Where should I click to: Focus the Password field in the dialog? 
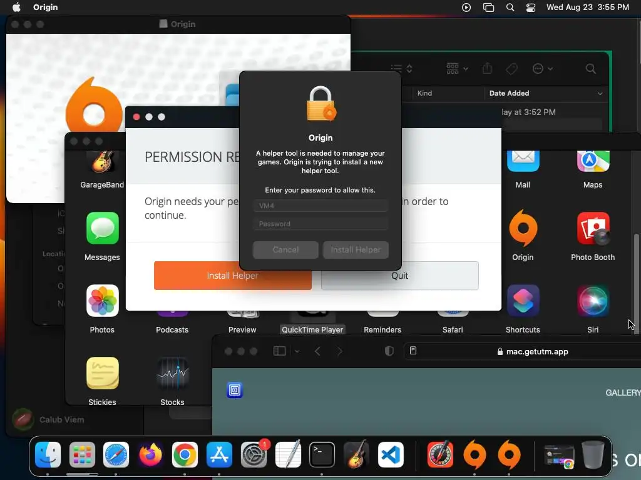point(320,224)
